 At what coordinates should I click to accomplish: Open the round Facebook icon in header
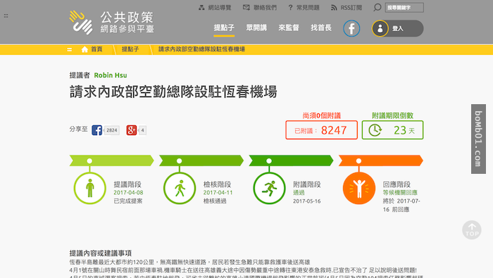coord(351,29)
